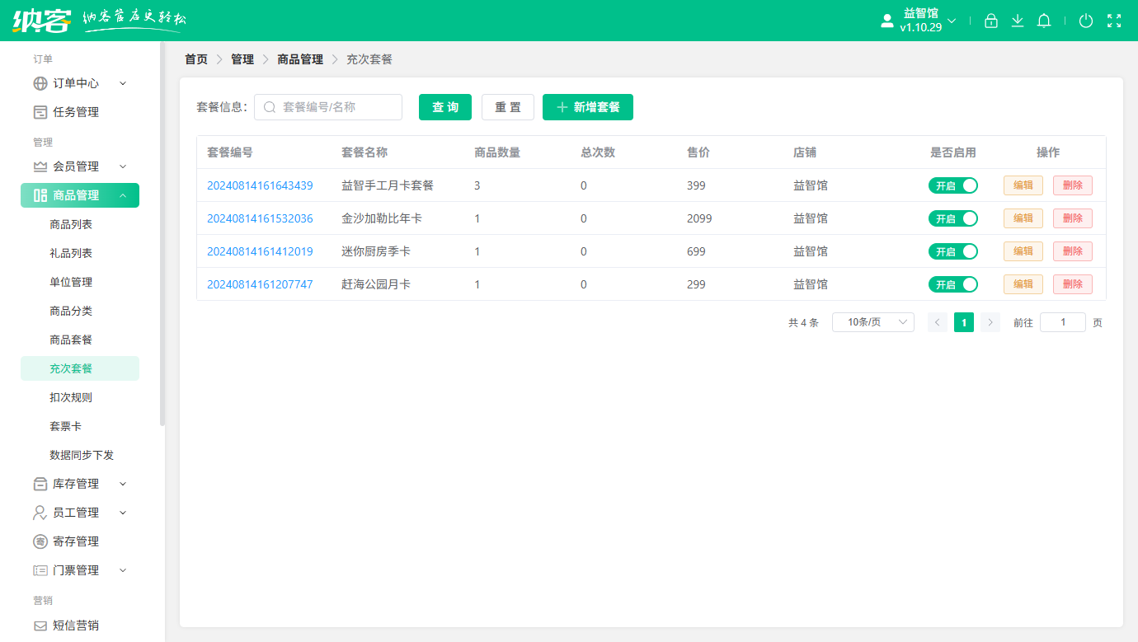Open 短信营销 via its envelope icon
The width and height of the screenshot is (1138, 642).
41,625
